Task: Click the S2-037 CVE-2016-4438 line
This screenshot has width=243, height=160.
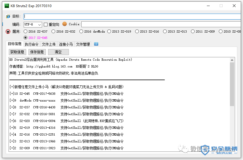Action: (x=67, y=107)
